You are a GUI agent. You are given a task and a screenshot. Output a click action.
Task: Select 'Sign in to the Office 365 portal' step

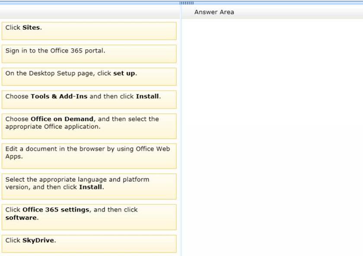89,54
